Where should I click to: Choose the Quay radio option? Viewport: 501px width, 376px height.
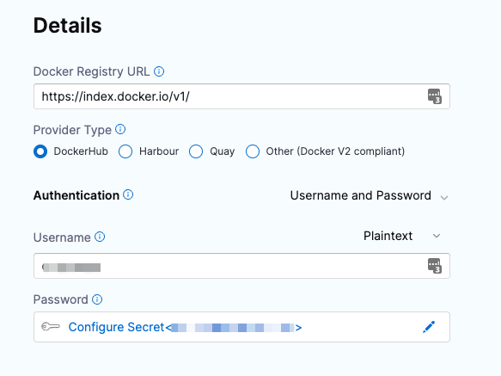[x=196, y=151]
